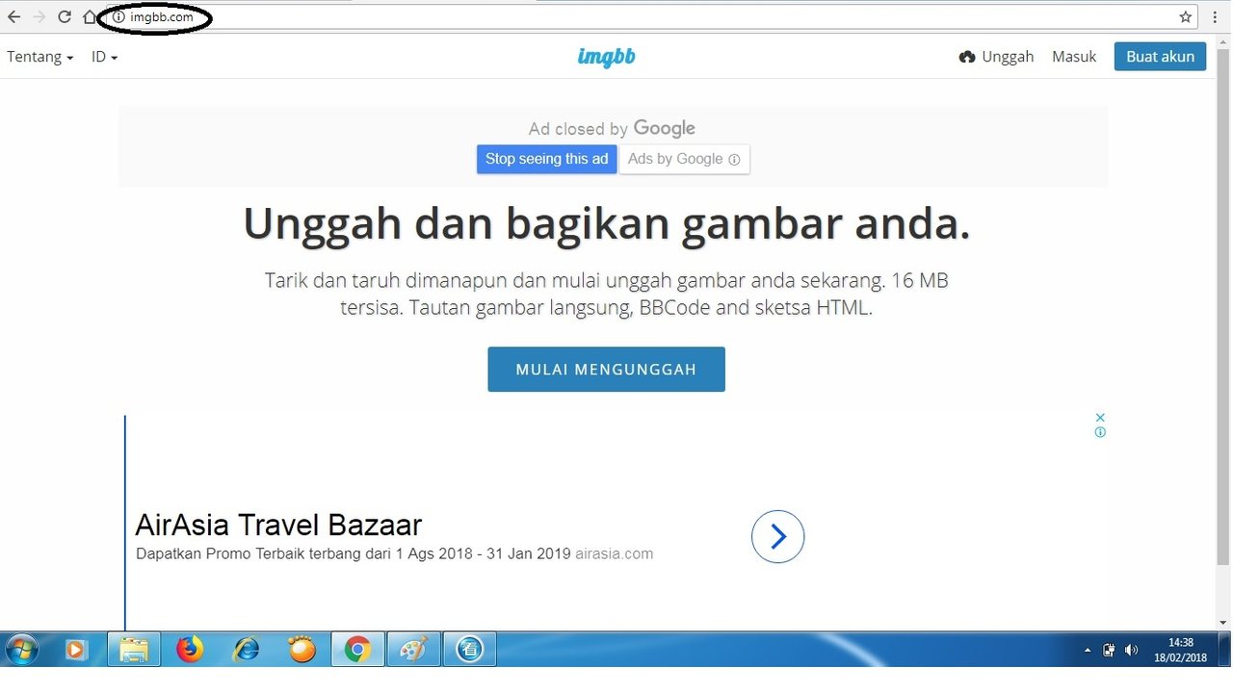Image resolution: width=1233 pixels, height=693 pixels.
Task: Switch to Firefox in the taskbar
Action: click(x=191, y=651)
